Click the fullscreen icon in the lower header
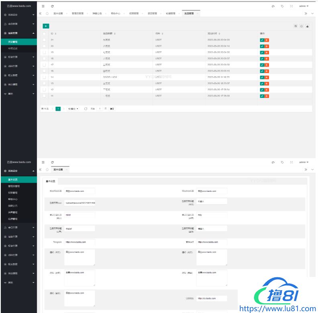This screenshot has height=313, width=318. [291, 163]
